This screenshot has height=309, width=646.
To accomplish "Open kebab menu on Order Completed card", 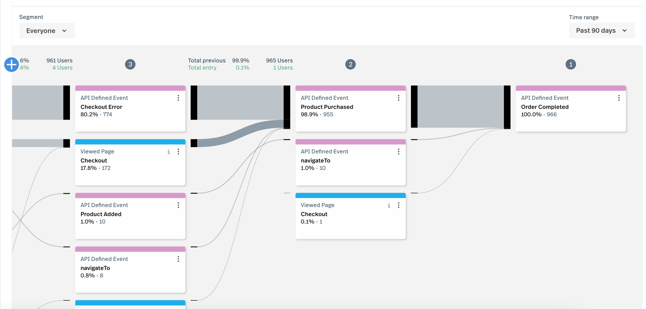I will [x=619, y=98].
